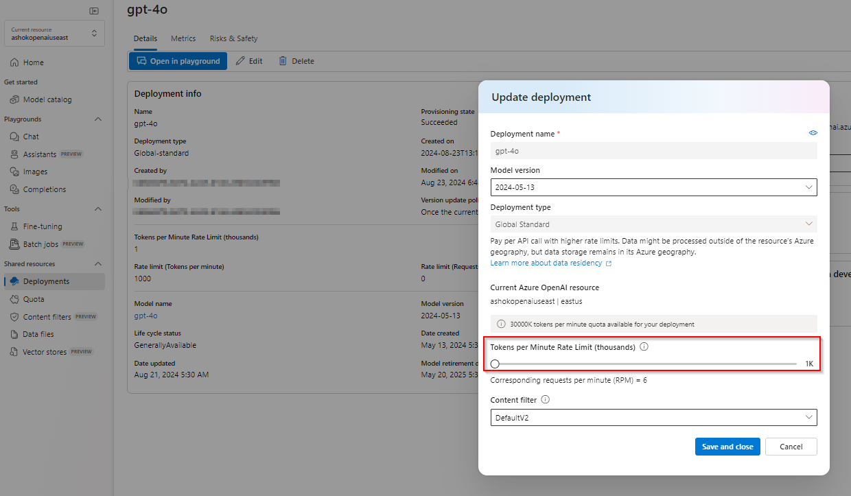The width and height of the screenshot is (851, 496).
Task: Click the Assistants icon
Action: (14, 154)
